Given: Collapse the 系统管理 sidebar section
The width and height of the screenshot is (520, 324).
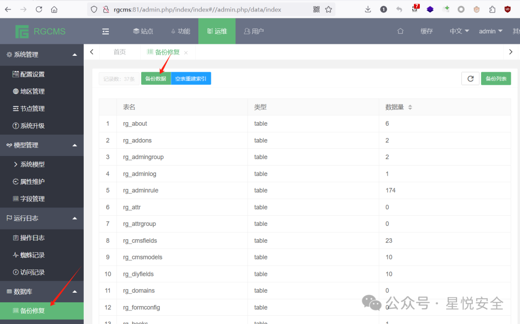Looking at the screenshot, I should tap(42, 55).
